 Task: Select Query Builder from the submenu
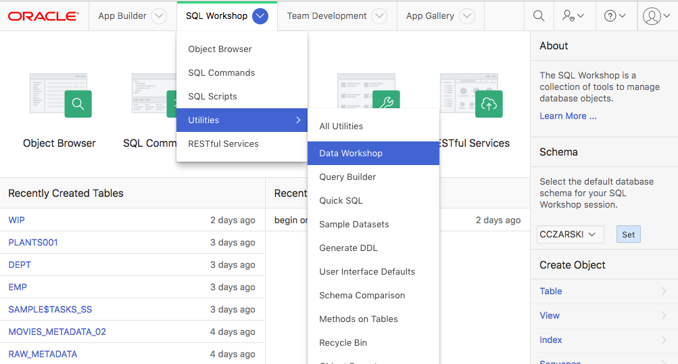pyautogui.click(x=347, y=177)
